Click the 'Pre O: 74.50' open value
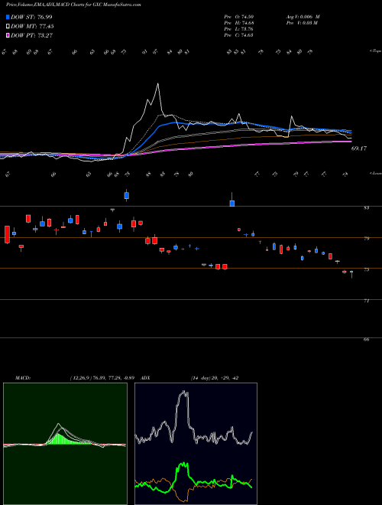This screenshot has width=382, height=505. click(239, 17)
